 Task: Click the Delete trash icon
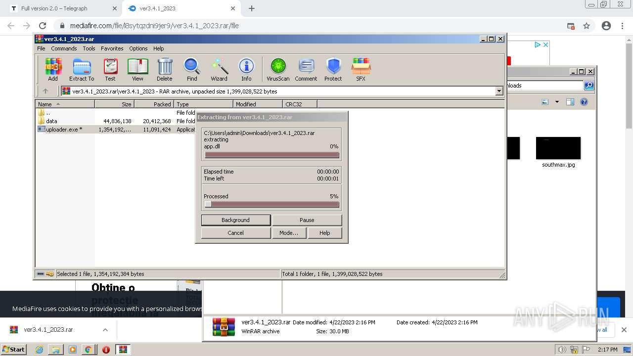[x=165, y=69]
